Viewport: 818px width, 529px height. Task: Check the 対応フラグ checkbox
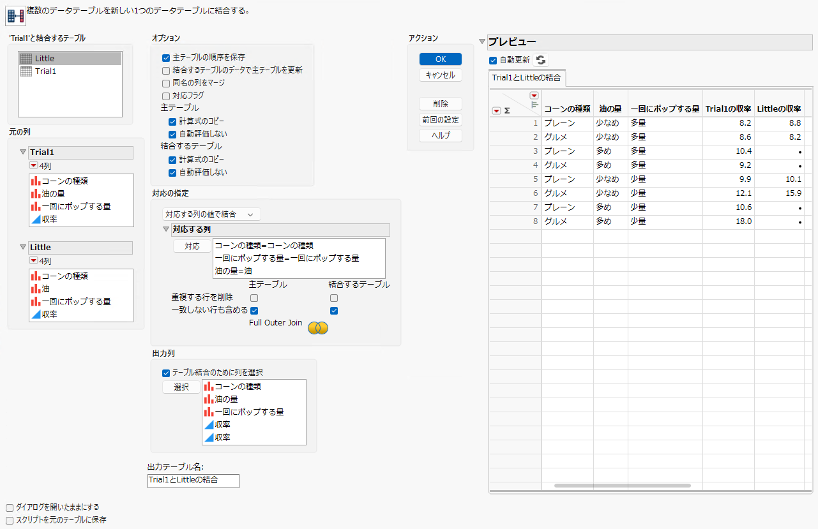tap(166, 96)
